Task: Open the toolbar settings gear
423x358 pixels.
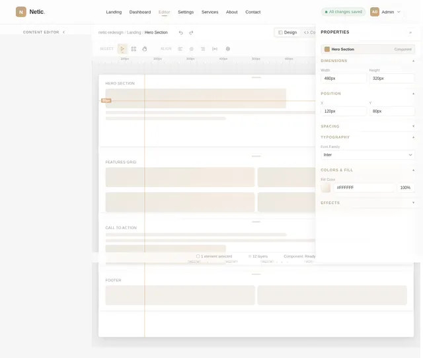Action: (x=228, y=49)
